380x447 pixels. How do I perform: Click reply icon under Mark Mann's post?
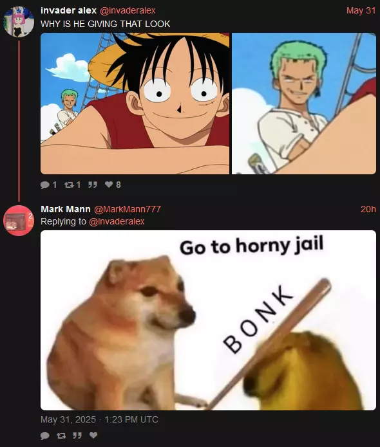pyautogui.click(x=45, y=435)
